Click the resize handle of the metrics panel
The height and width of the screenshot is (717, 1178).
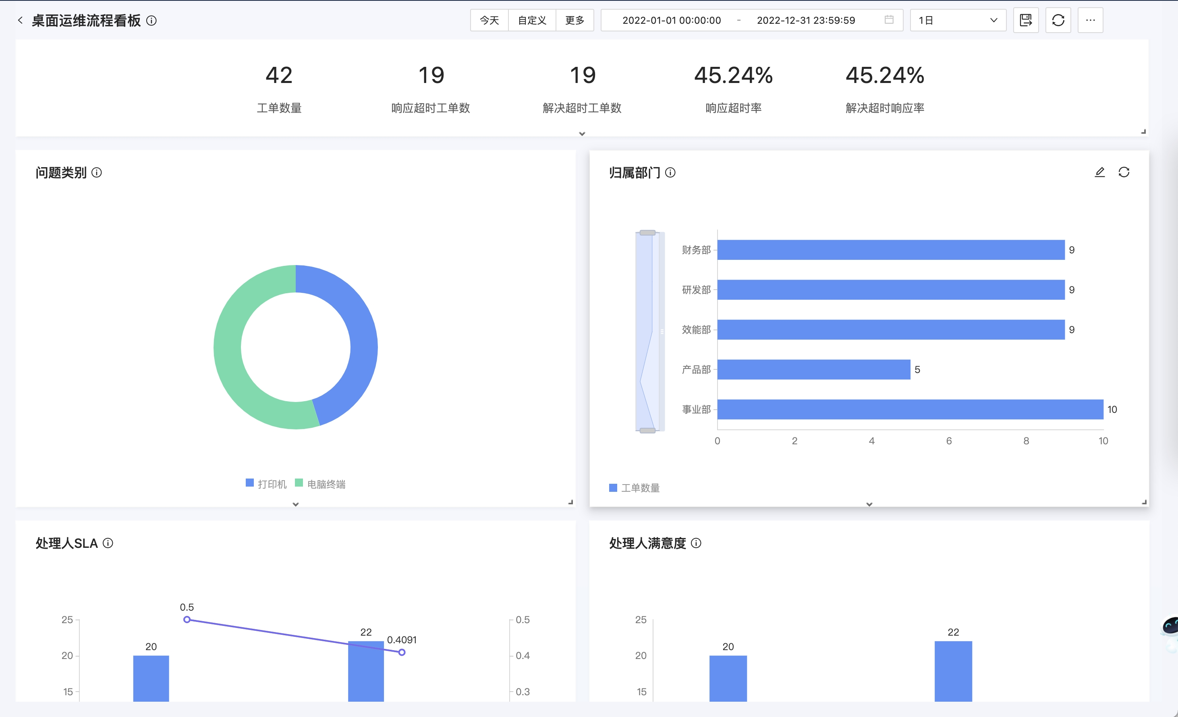pyautogui.click(x=1143, y=131)
